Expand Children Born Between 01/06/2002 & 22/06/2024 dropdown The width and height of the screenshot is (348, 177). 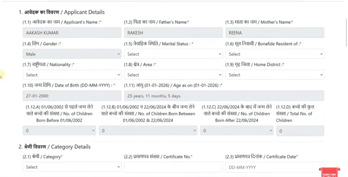tap(148, 130)
